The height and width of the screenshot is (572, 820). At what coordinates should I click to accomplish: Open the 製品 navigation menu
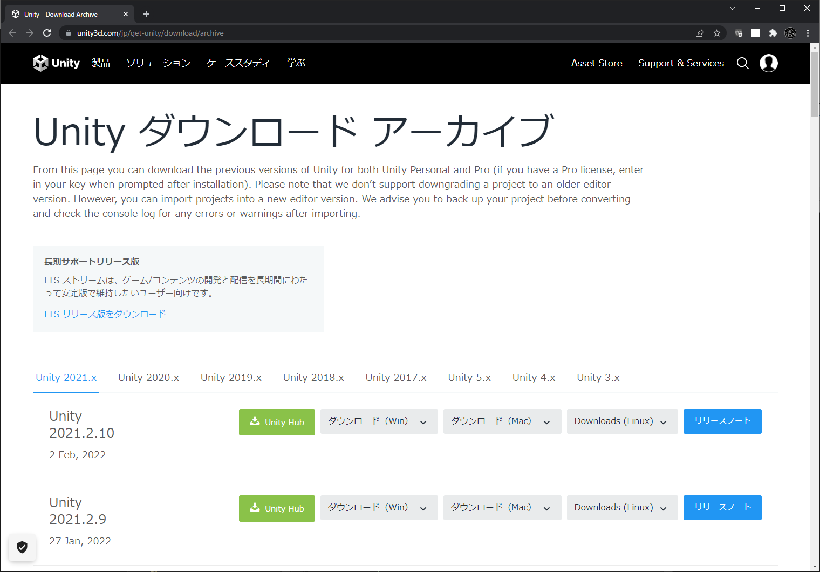[101, 63]
